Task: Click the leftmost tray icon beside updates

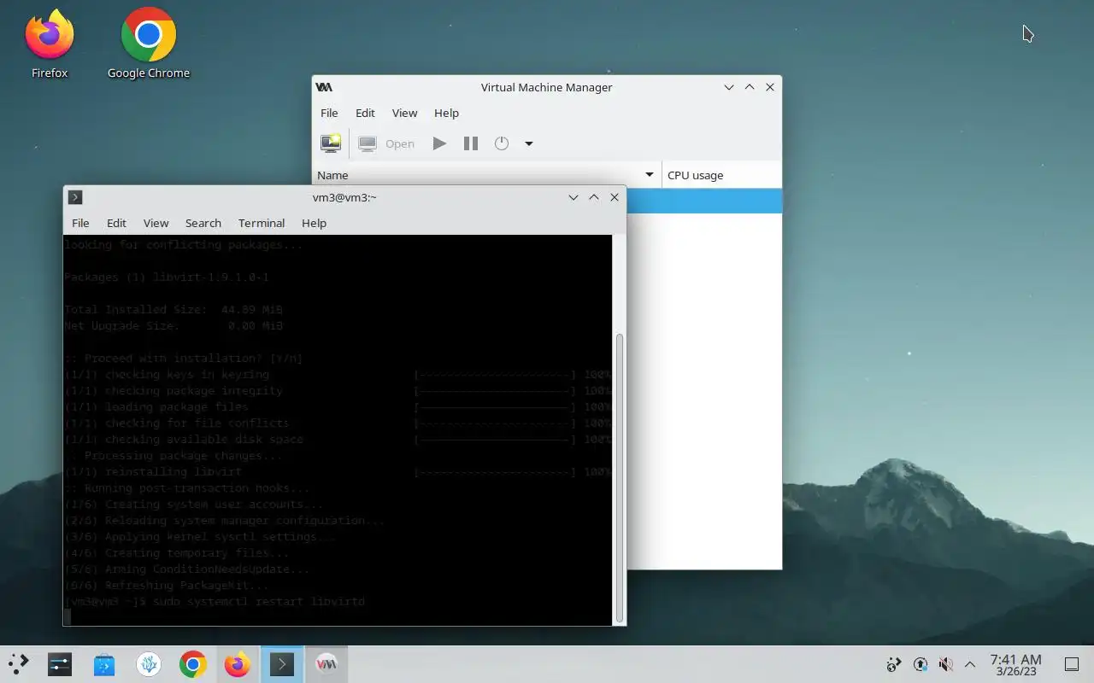Action: click(894, 664)
